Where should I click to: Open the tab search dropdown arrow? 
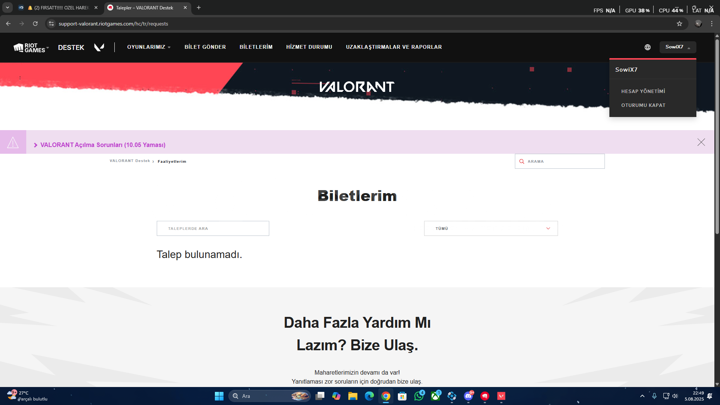pyautogui.click(x=7, y=7)
